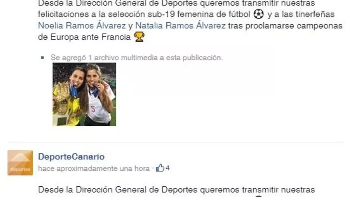Click the DeporteCanario orange avatar logo

point(20,163)
